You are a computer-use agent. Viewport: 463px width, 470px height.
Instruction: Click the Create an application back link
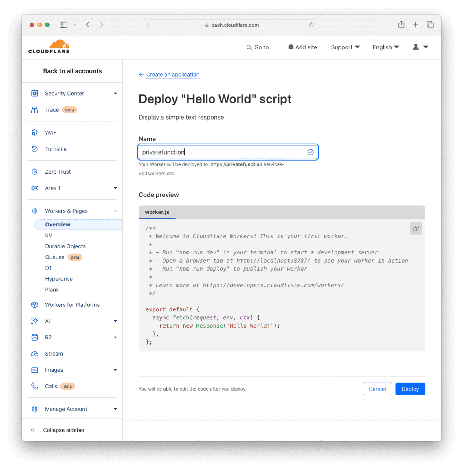(172, 75)
